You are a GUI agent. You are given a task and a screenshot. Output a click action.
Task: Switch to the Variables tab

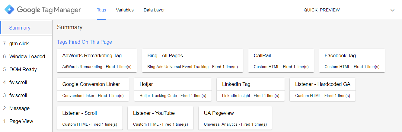[x=125, y=10]
